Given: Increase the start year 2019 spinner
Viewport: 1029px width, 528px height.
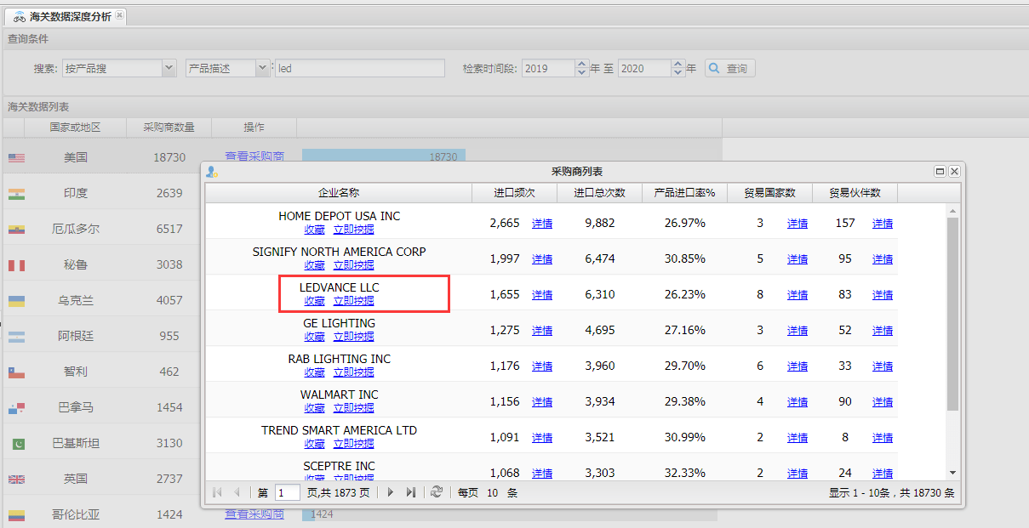Looking at the screenshot, I should pos(582,65).
